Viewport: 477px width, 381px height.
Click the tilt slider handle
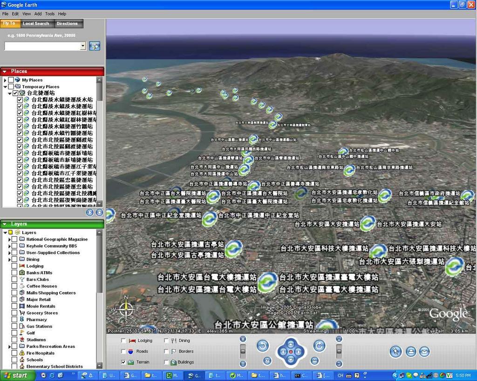339,351
